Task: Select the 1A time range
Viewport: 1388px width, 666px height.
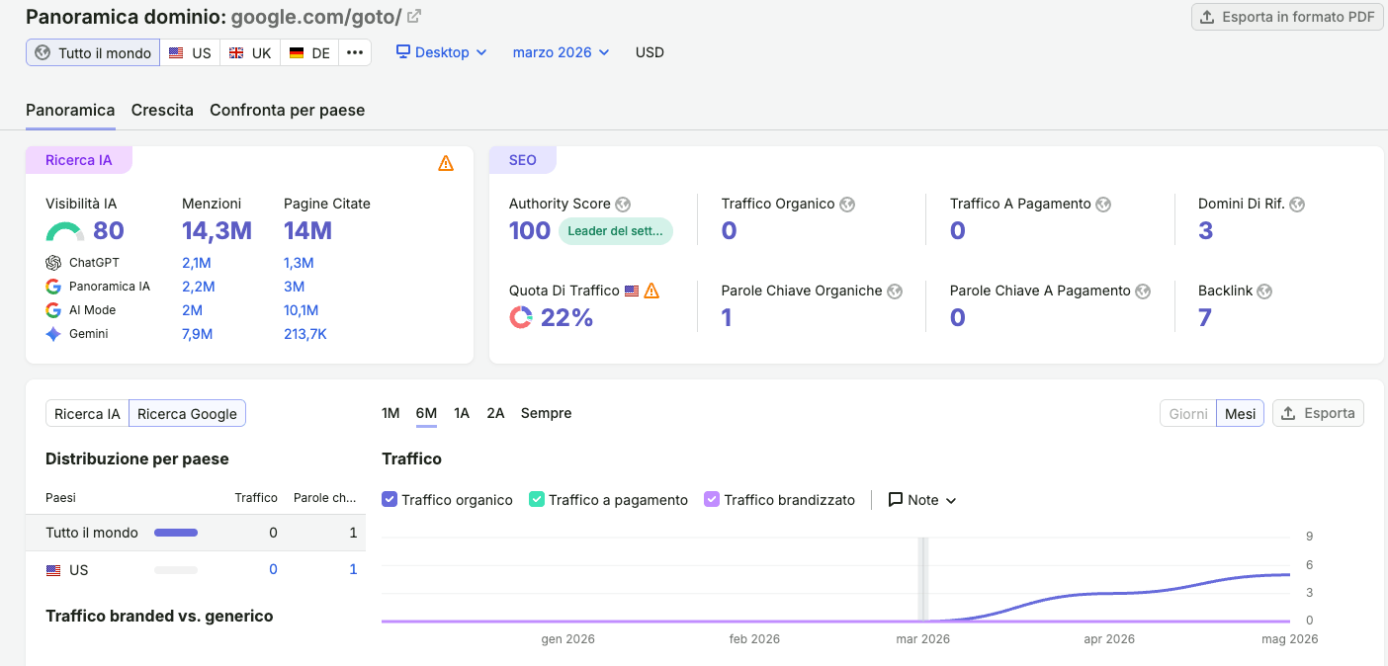Action: [x=462, y=413]
